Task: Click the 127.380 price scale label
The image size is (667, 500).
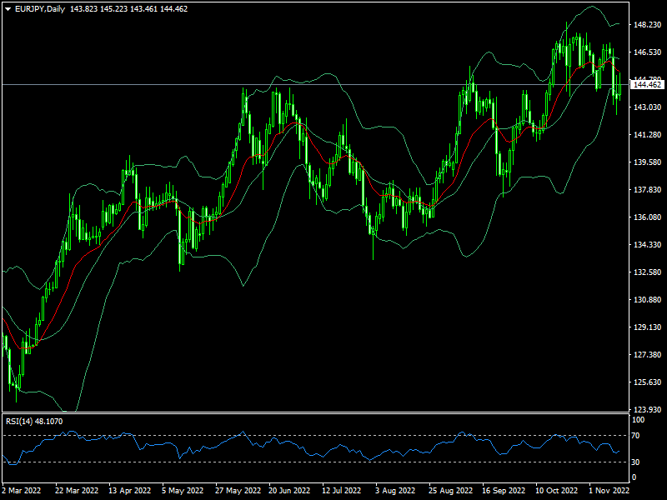Action: (x=648, y=355)
